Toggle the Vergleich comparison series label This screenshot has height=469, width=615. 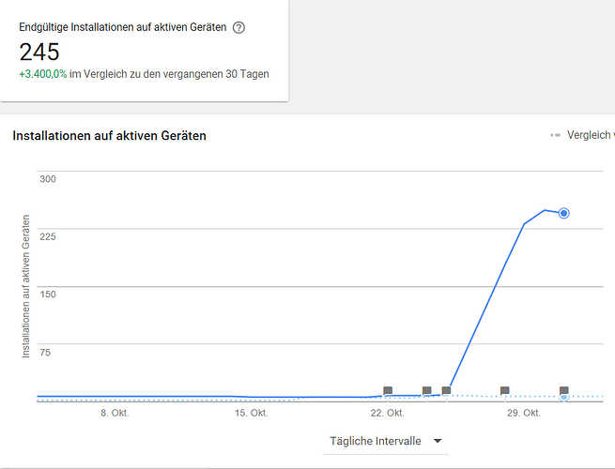[x=591, y=135]
